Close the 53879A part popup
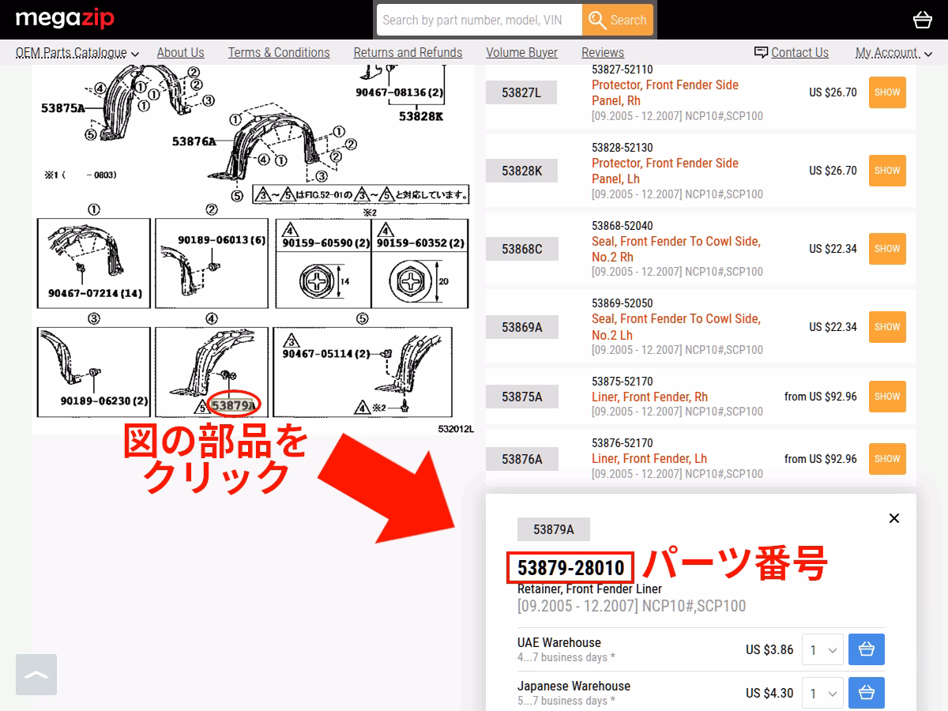The image size is (948, 711). click(894, 518)
